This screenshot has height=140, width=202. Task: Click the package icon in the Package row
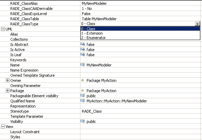tap(82, 90)
